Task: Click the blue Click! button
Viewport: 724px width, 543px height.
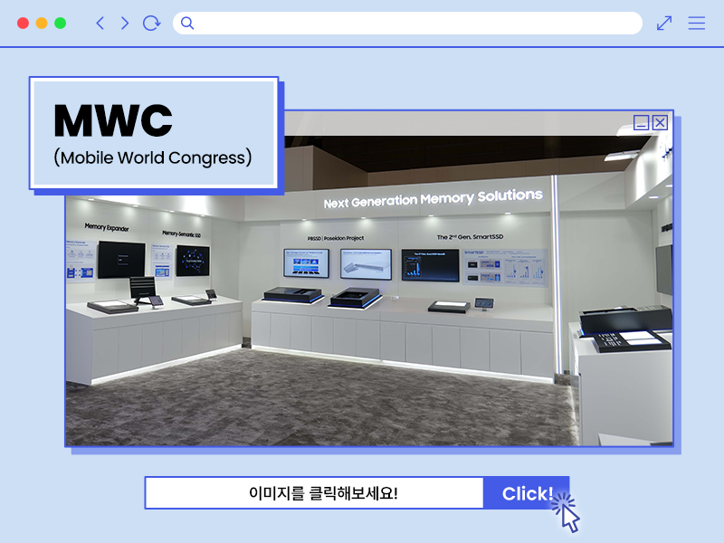Action: [527, 493]
